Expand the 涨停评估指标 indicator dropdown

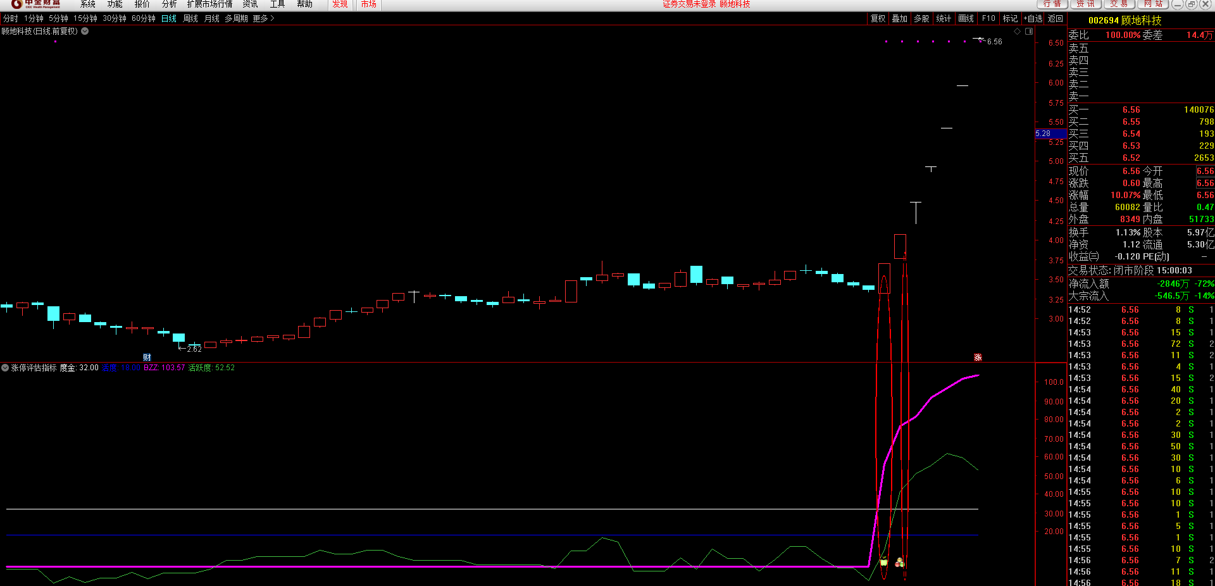click(x=5, y=368)
